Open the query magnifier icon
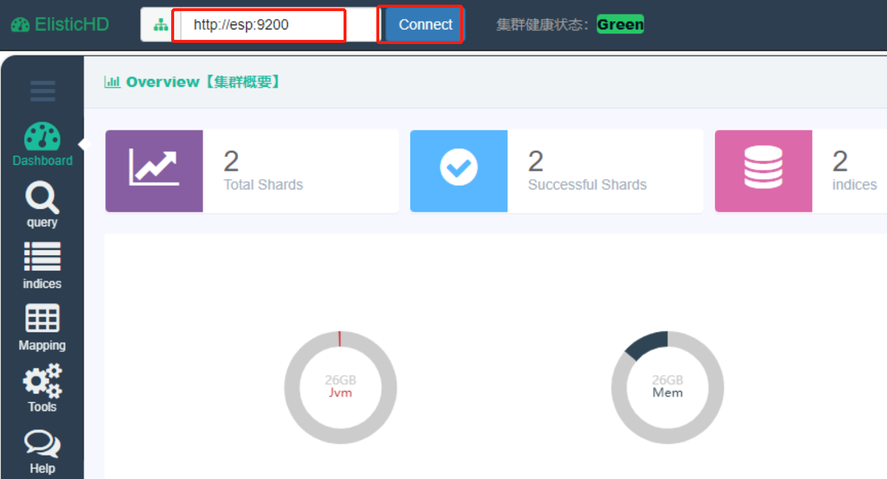Image resolution: width=887 pixels, height=479 pixels. (42, 198)
